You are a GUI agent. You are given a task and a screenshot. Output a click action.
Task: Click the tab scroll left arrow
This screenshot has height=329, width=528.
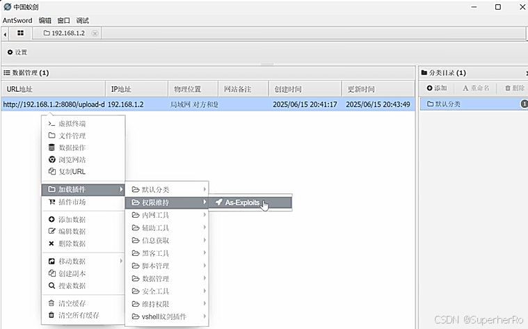(x=5, y=33)
